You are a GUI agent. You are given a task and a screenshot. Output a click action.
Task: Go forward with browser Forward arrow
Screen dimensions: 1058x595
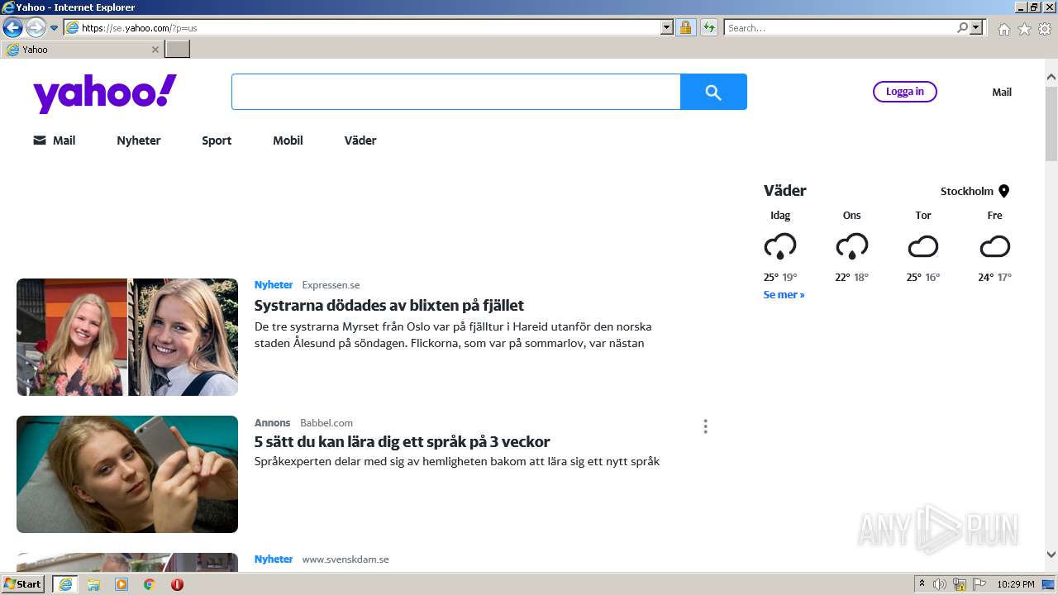tap(36, 27)
